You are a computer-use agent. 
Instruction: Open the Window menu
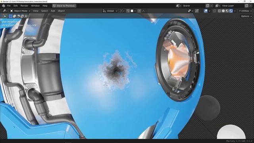[x=35, y=6]
